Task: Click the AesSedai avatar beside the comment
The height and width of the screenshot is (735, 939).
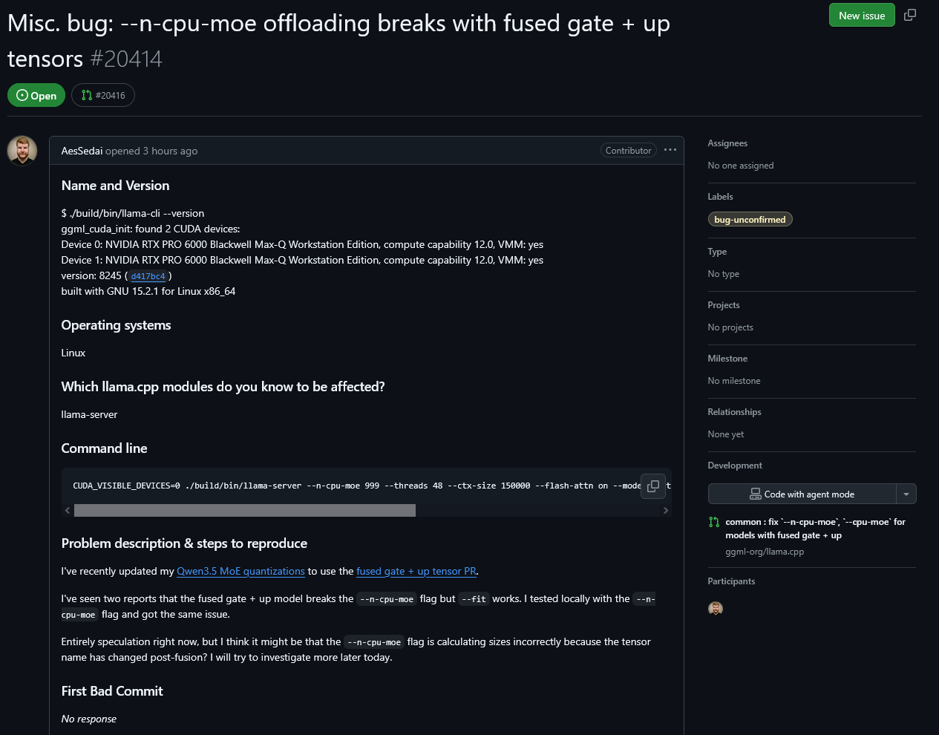Action: (22, 151)
